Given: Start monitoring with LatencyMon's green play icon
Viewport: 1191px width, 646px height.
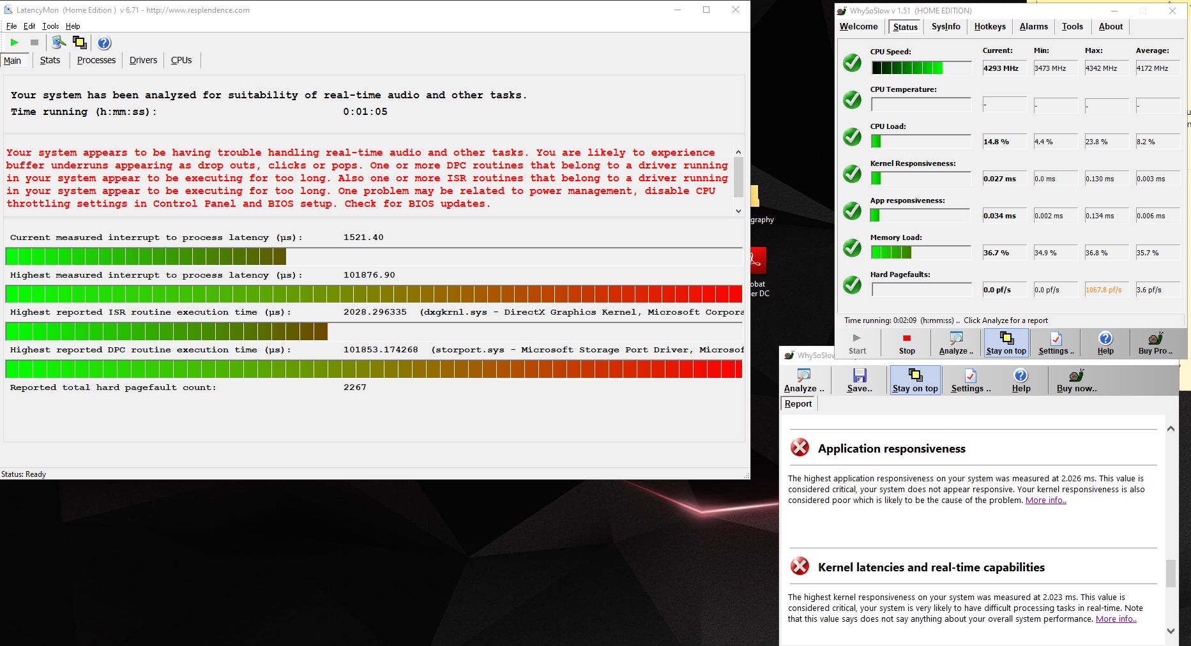Looking at the screenshot, I should click(x=14, y=43).
